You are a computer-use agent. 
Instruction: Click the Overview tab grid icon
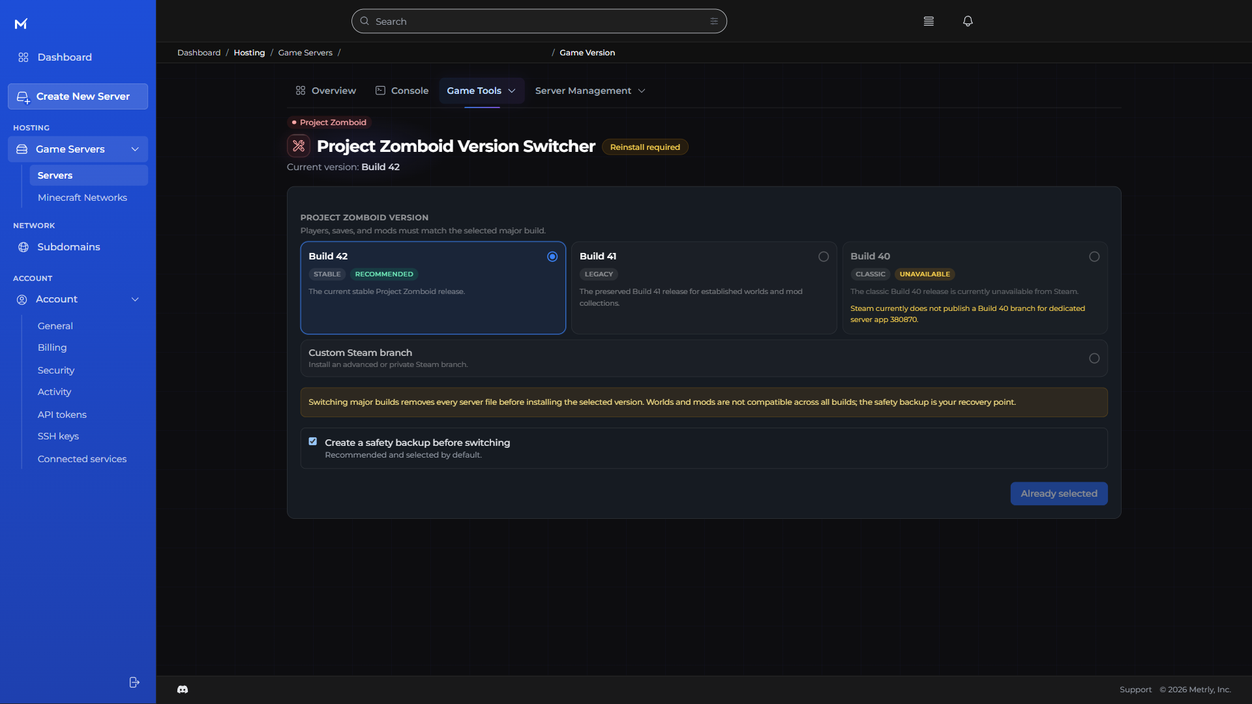[301, 91]
